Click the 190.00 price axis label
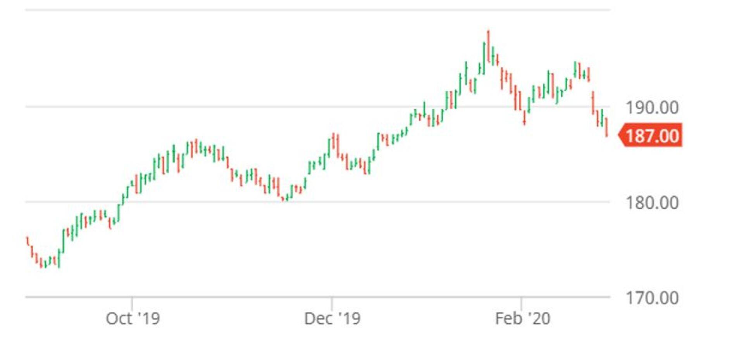744x338 pixels. (652, 107)
